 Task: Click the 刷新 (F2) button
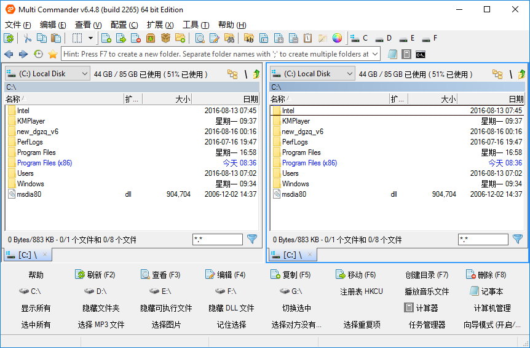click(95, 275)
